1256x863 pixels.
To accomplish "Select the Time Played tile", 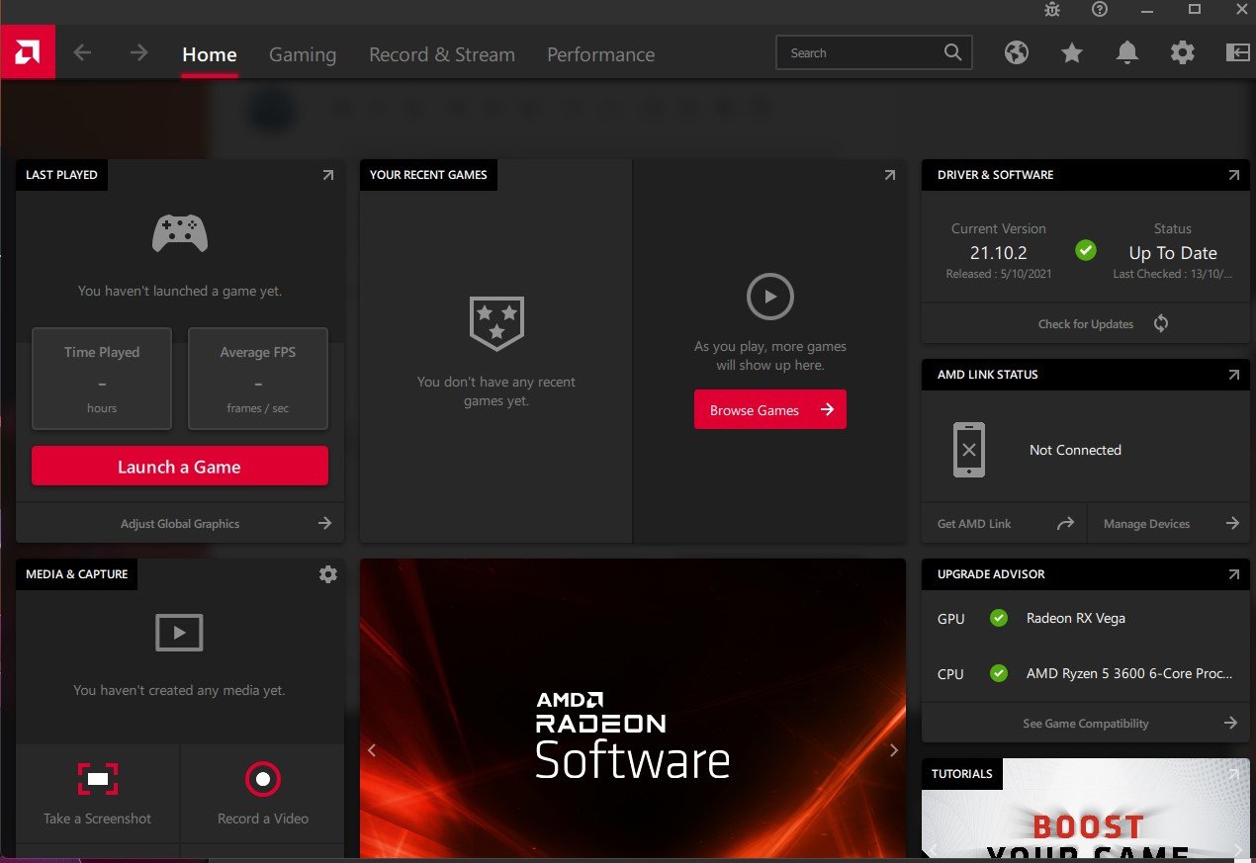I will pyautogui.click(x=102, y=379).
